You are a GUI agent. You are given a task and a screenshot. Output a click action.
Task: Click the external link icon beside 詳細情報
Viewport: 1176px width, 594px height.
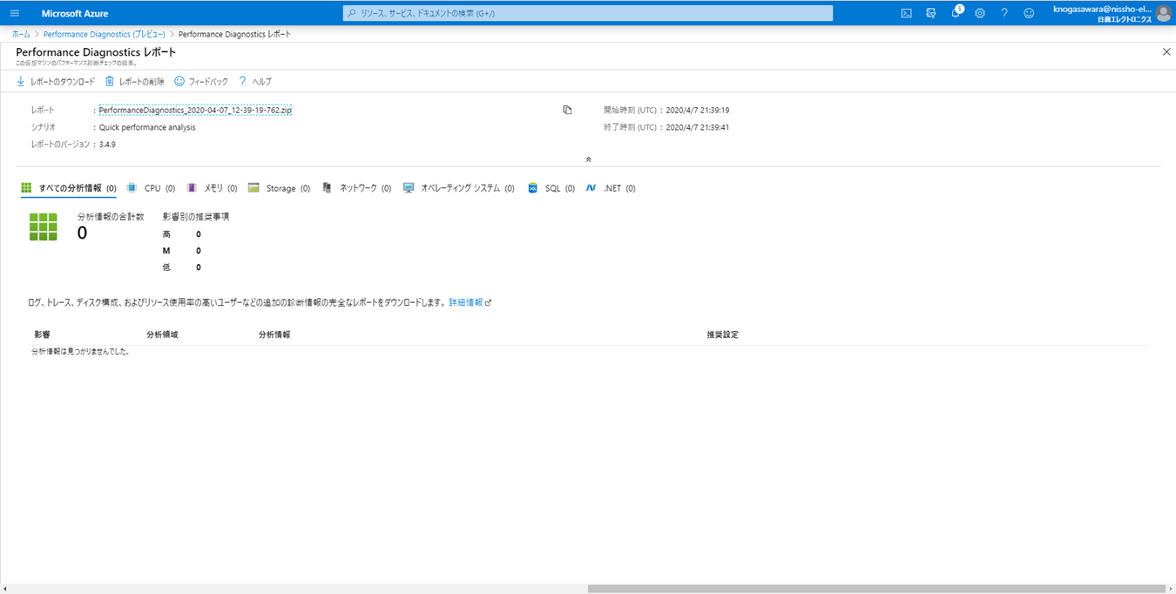pos(488,302)
